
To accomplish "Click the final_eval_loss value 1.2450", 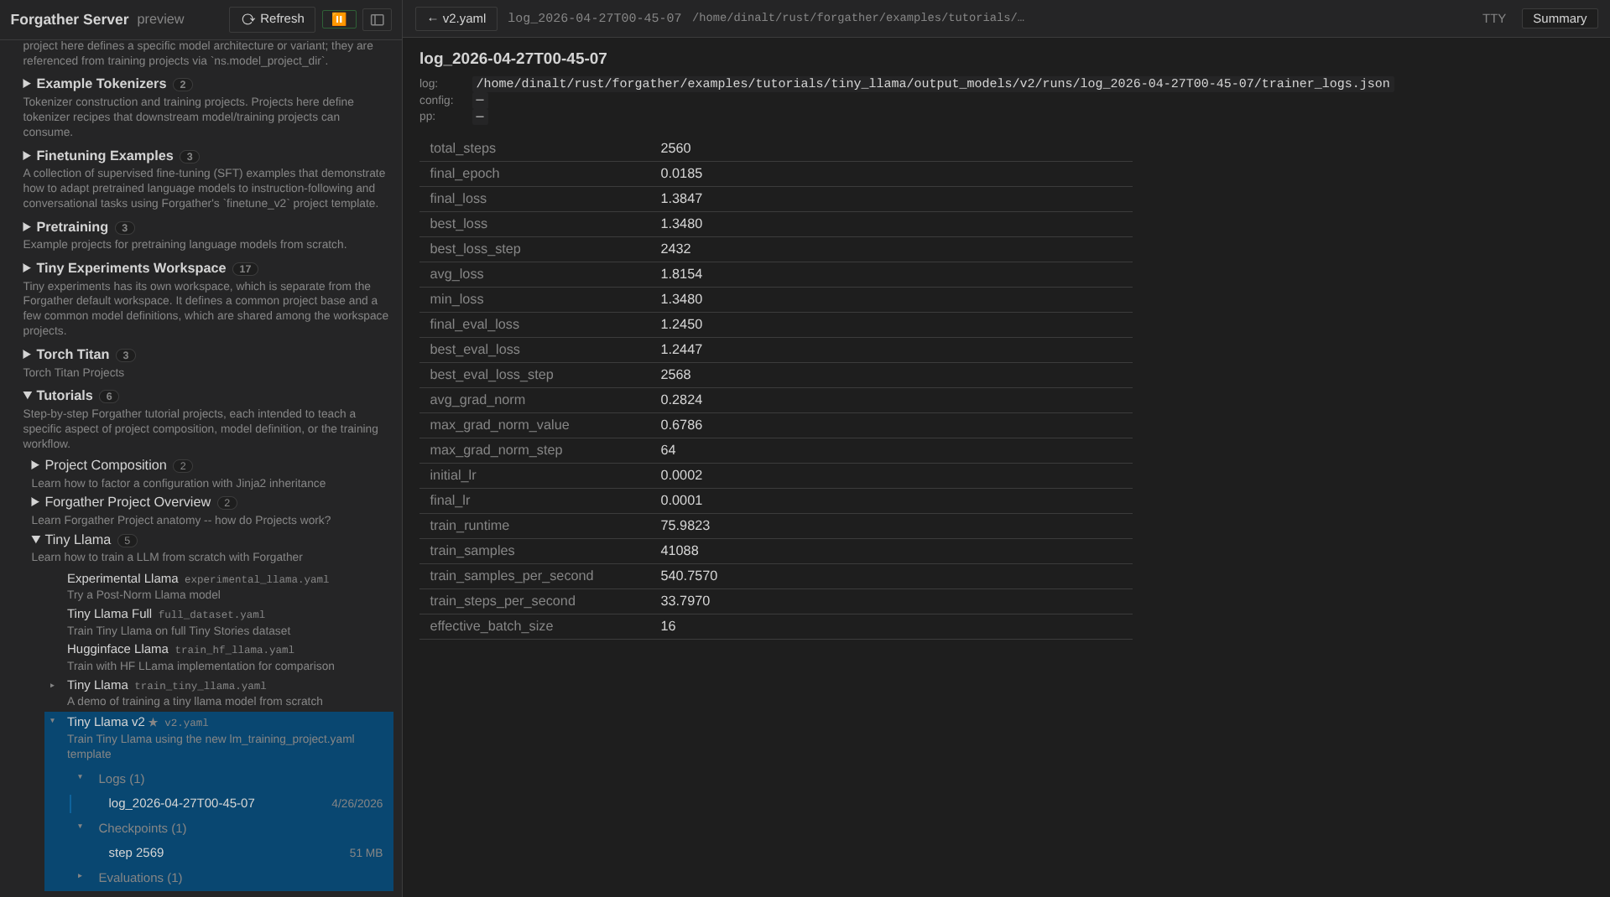I will click(x=681, y=324).
